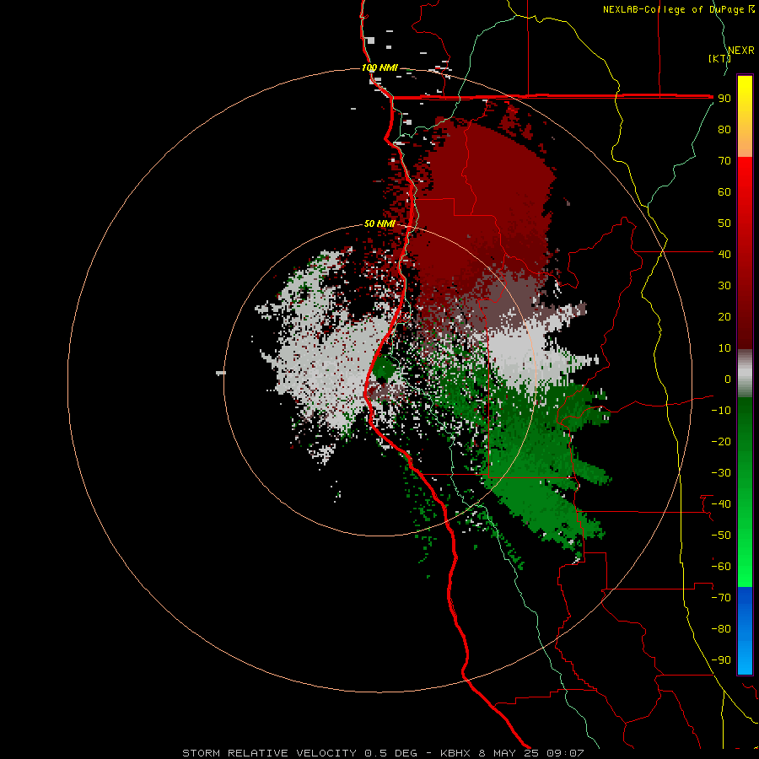Select the 0 value on the velocity scale
The image size is (759, 759).
pos(728,379)
